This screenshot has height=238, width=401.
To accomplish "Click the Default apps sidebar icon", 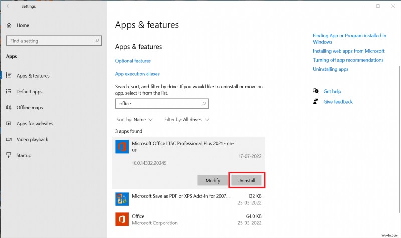I will pyautogui.click(x=9, y=91).
